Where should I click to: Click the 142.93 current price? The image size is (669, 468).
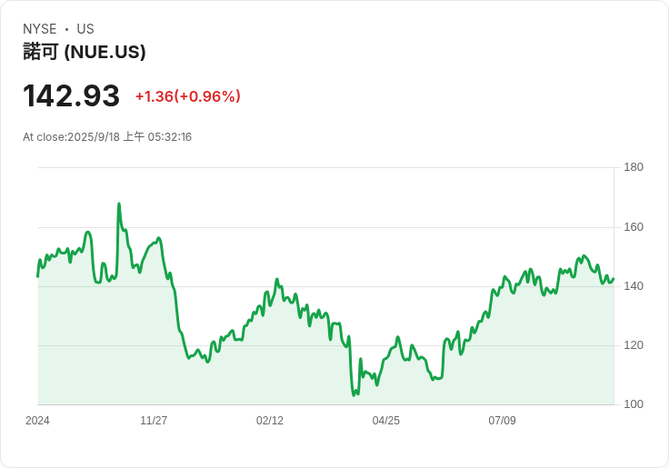72,96
